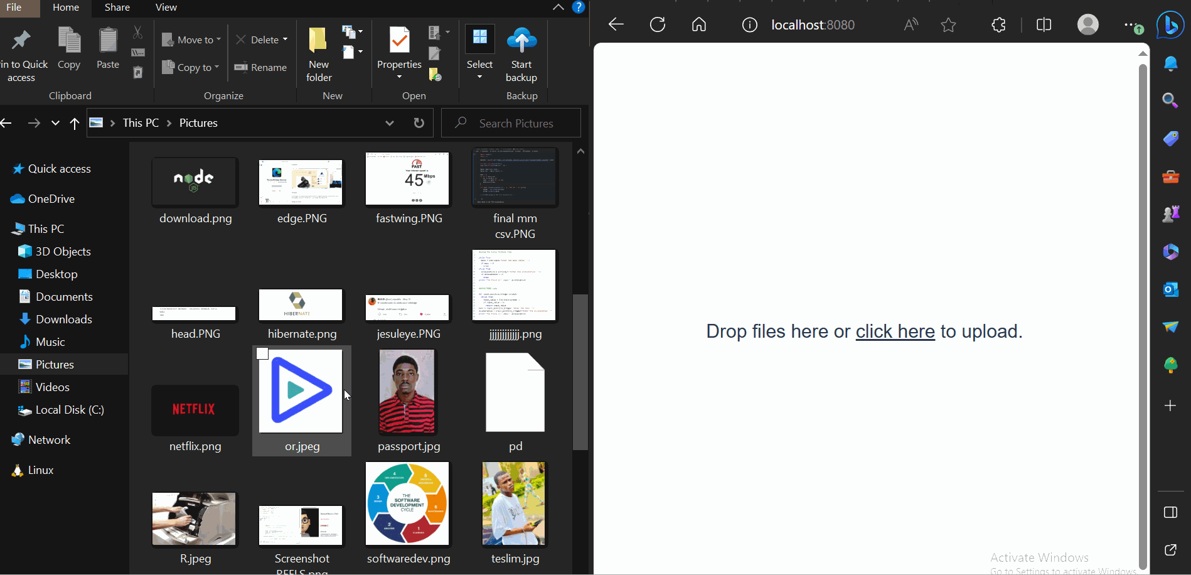This screenshot has width=1191, height=575.
Task: Switch to the View ribbon tab
Action: pyautogui.click(x=166, y=8)
